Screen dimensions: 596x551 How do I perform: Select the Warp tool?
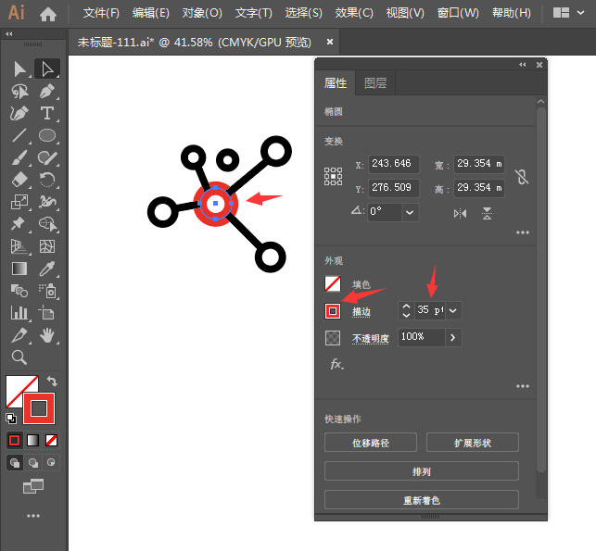click(x=47, y=202)
